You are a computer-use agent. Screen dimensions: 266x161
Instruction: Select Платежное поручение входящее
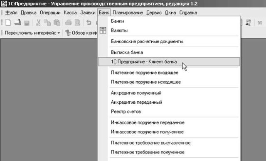[169, 73]
